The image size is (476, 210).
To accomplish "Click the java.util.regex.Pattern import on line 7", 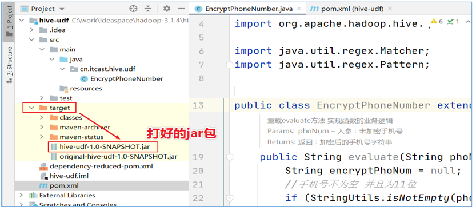I will pos(352,65).
